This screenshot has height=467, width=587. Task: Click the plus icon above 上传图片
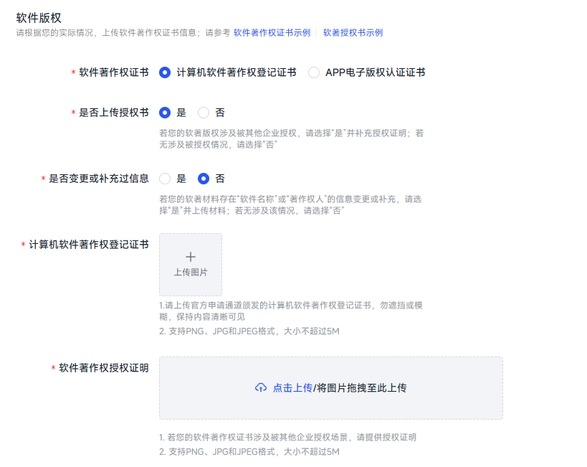click(191, 257)
